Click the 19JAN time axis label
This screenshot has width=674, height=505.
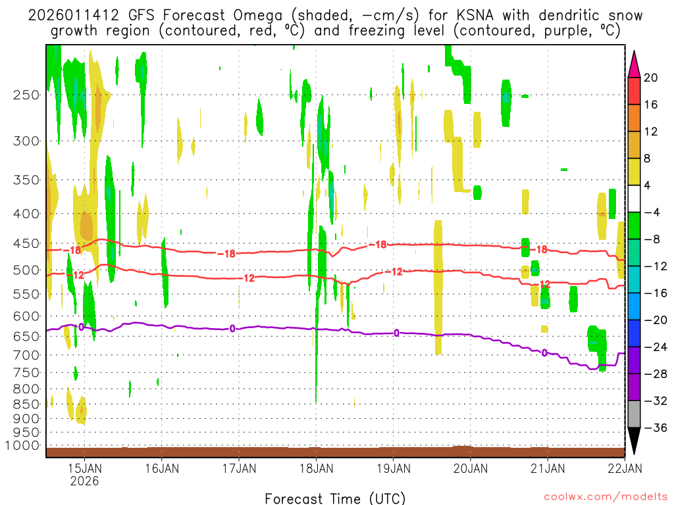[x=394, y=468]
